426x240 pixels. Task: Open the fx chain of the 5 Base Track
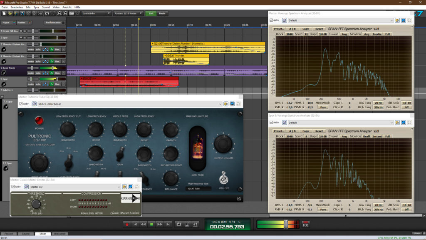(52, 73)
